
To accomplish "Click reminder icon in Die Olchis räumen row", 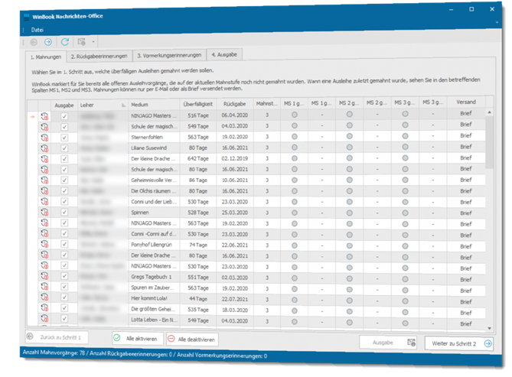I will [x=44, y=191].
